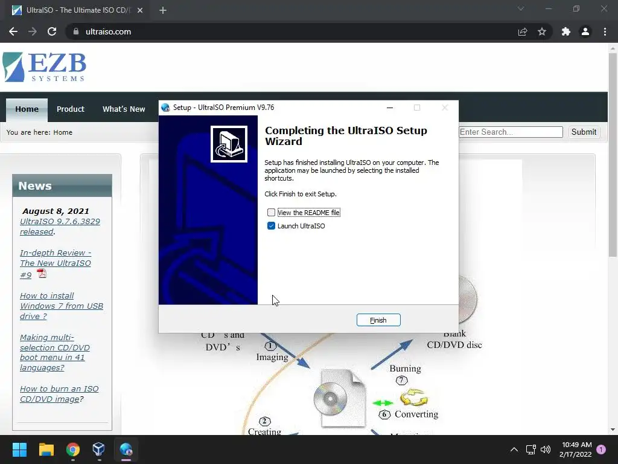The width and height of the screenshot is (618, 464).
Task: Minimize the UltraISO Setup dialog
Action: [390, 108]
